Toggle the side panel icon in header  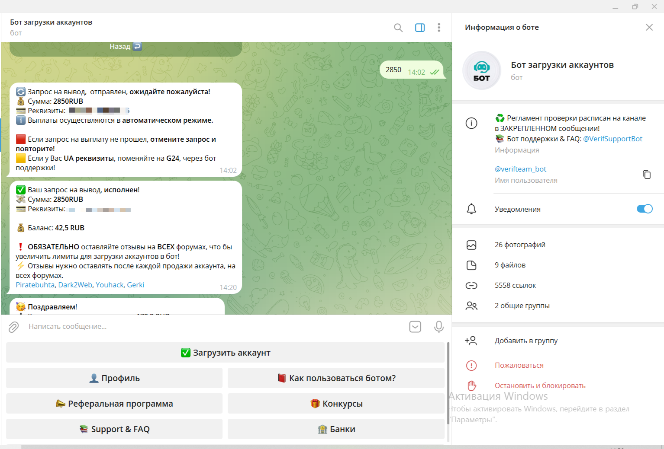[419, 28]
